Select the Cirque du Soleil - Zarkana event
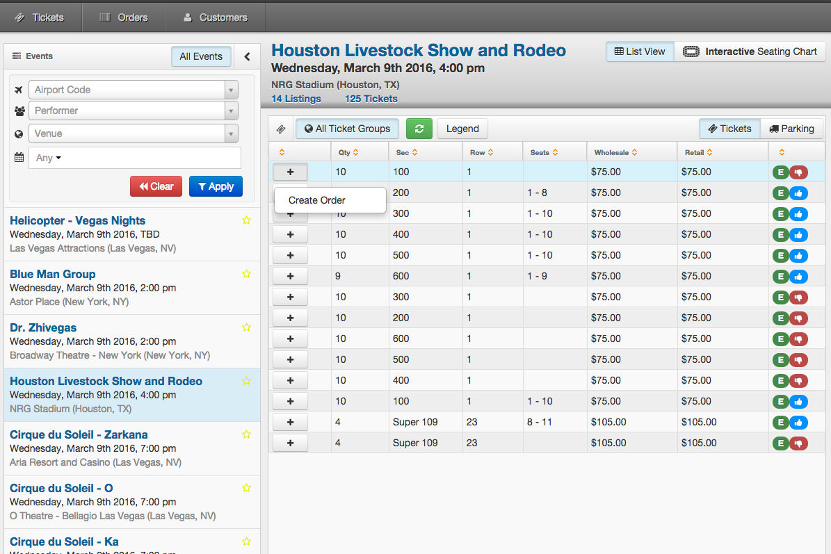831x554 pixels. 131,448
